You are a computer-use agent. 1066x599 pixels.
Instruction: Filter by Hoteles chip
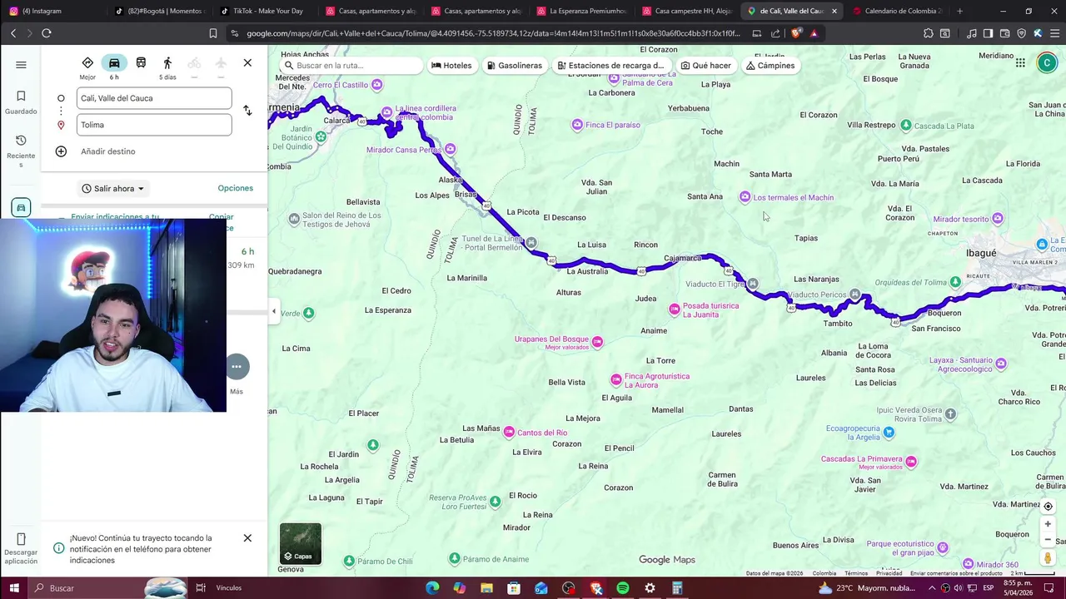point(451,66)
